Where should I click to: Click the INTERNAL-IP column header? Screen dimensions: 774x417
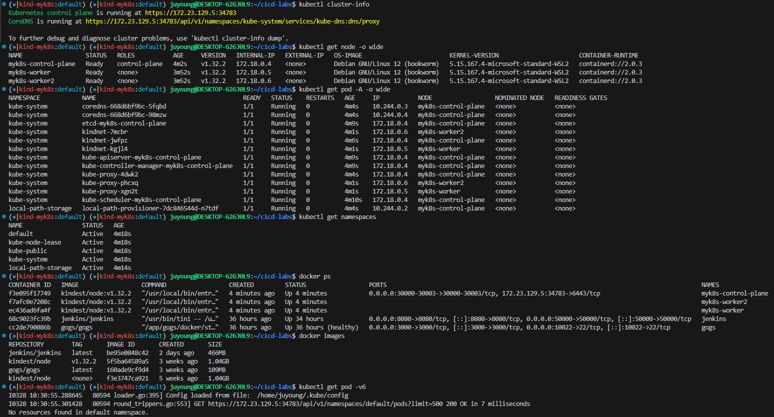pyautogui.click(x=255, y=55)
